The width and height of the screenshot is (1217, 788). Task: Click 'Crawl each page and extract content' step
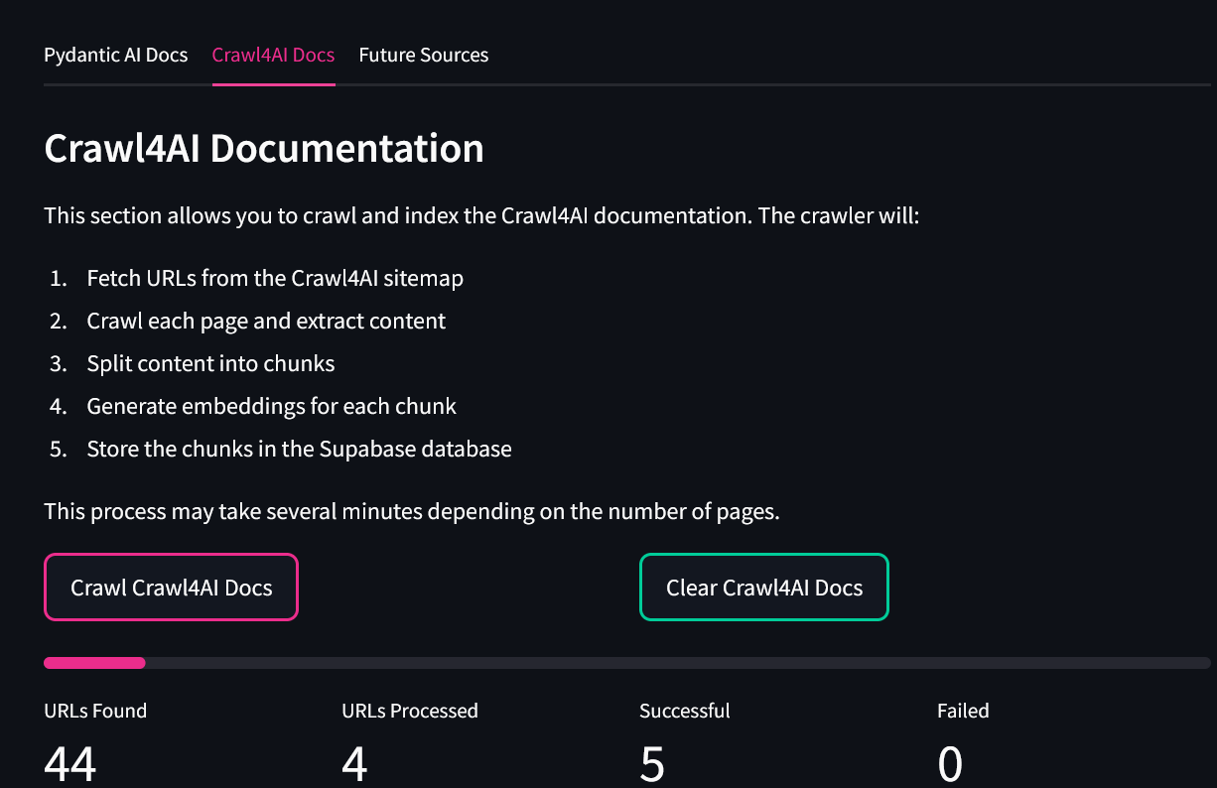click(x=266, y=321)
